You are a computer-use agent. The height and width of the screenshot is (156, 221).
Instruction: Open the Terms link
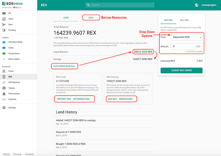6,154
